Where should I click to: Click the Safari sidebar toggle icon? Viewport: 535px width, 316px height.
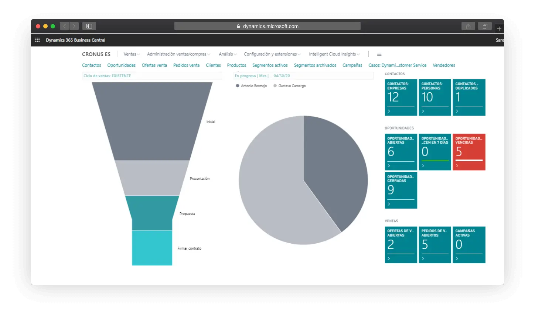pos(89,26)
